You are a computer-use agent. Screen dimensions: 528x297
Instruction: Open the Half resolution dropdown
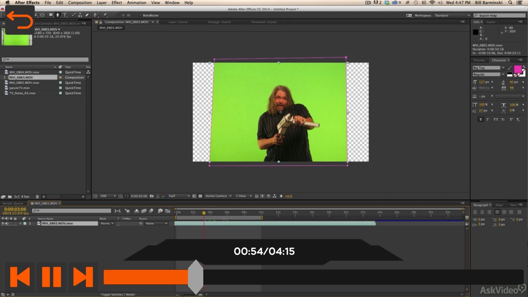click(x=179, y=196)
